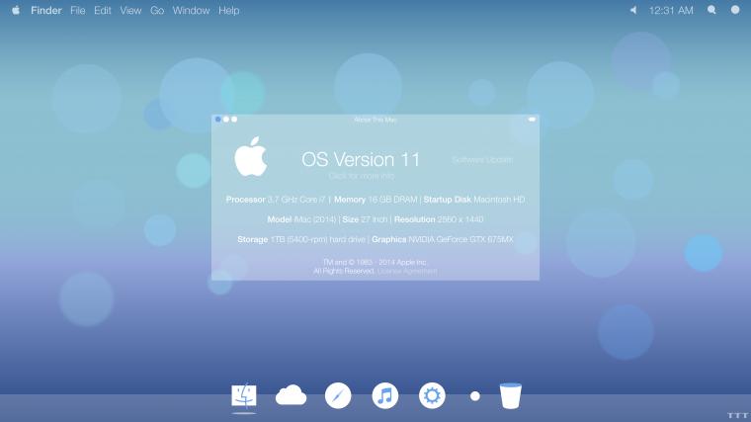This screenshot has width=751, height=422.
Task: Zoom the About This Mac window
Action: [234, 120]
